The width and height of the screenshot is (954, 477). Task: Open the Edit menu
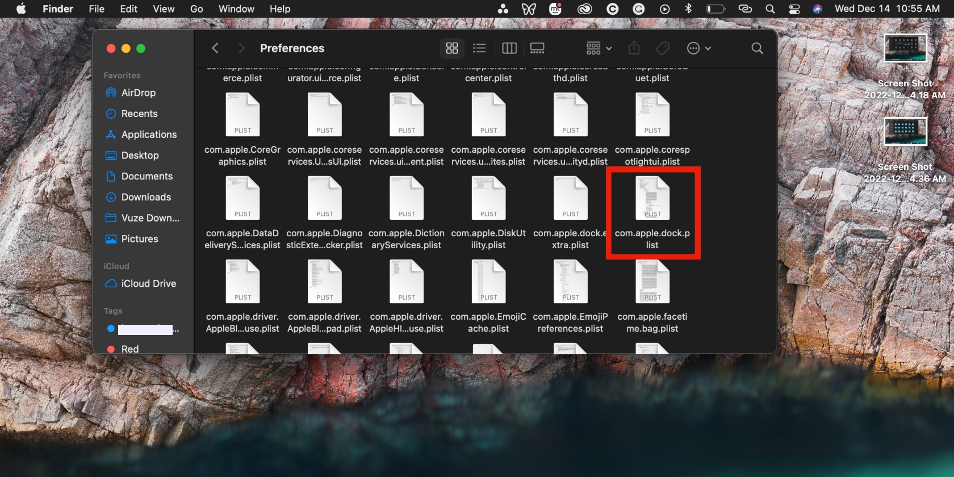[x=129, y=9]
